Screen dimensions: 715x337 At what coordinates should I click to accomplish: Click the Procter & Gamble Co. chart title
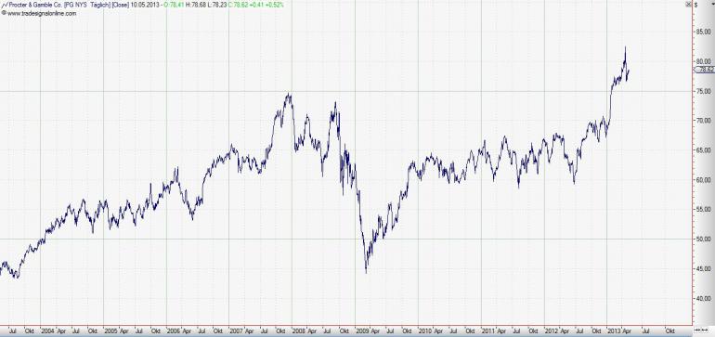tap(36, 5)
